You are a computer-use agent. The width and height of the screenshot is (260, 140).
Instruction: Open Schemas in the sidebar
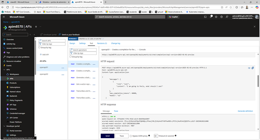pos(13,109)
